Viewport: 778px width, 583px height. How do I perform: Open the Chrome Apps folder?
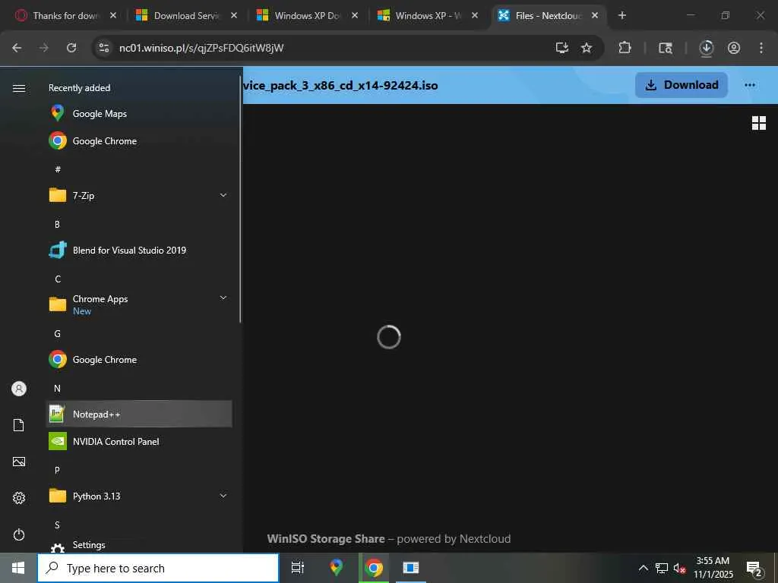click(139, 304)
